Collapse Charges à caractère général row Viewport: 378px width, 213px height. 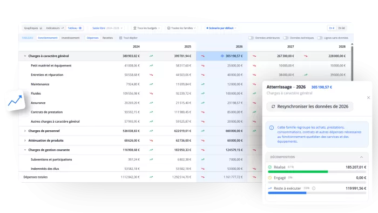coord(25,56)
